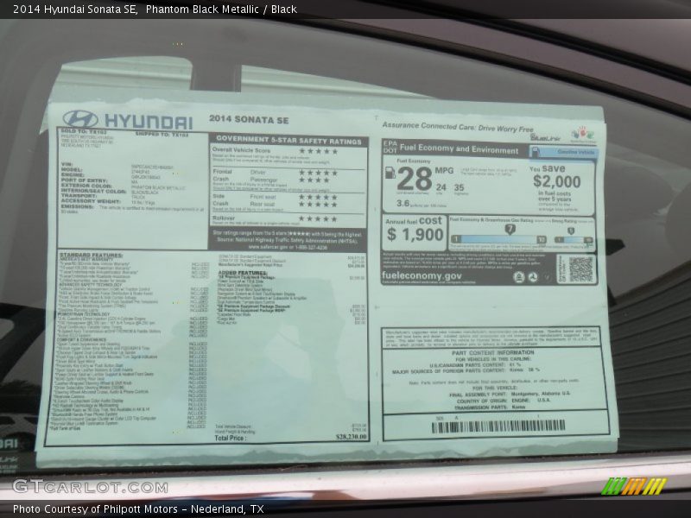Viewport: 691px width, 518px height.
Task: Click the NHTSA source line text
Action: (x=288, y=240)
